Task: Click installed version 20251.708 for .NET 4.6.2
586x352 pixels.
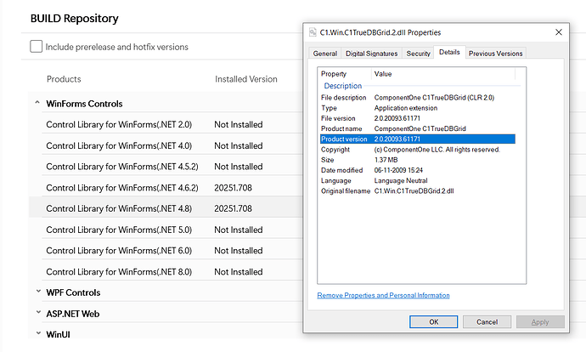Action: (233, 187)
